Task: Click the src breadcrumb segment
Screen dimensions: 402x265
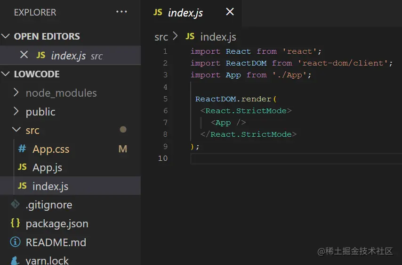Action: click(161, 37)
